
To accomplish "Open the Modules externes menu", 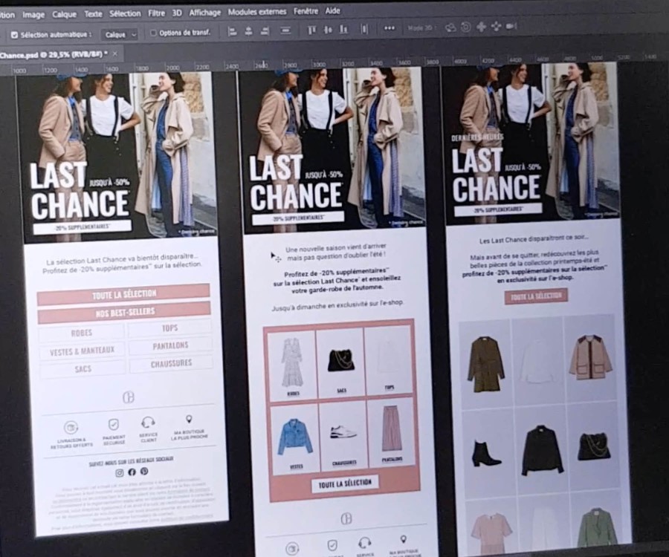I will [256, 12].
